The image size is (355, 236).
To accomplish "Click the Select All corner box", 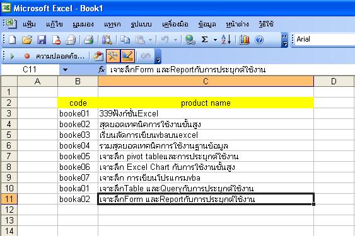I will click(x=9, y=81).
